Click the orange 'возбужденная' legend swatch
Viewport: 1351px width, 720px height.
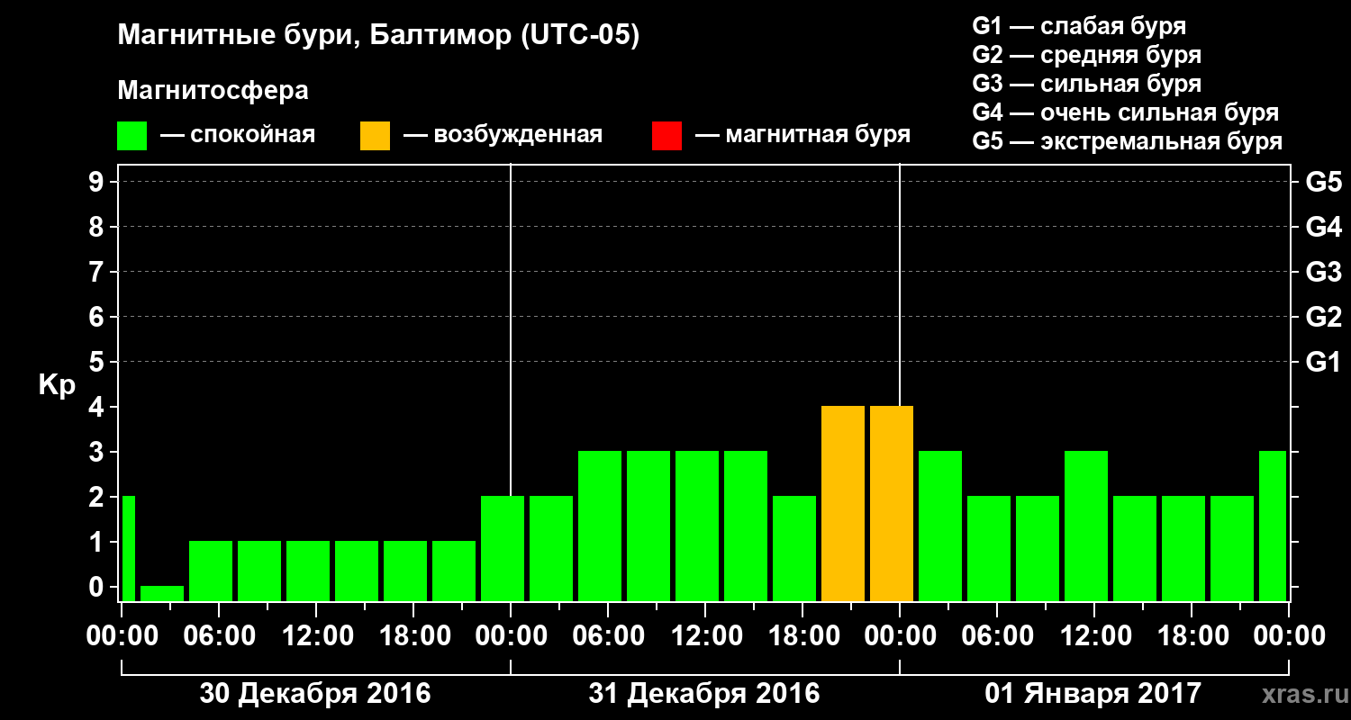pos(375,136)
